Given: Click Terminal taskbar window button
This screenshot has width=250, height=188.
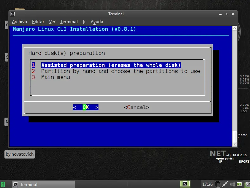Looking at the screenshot, I should coord(44,185).
